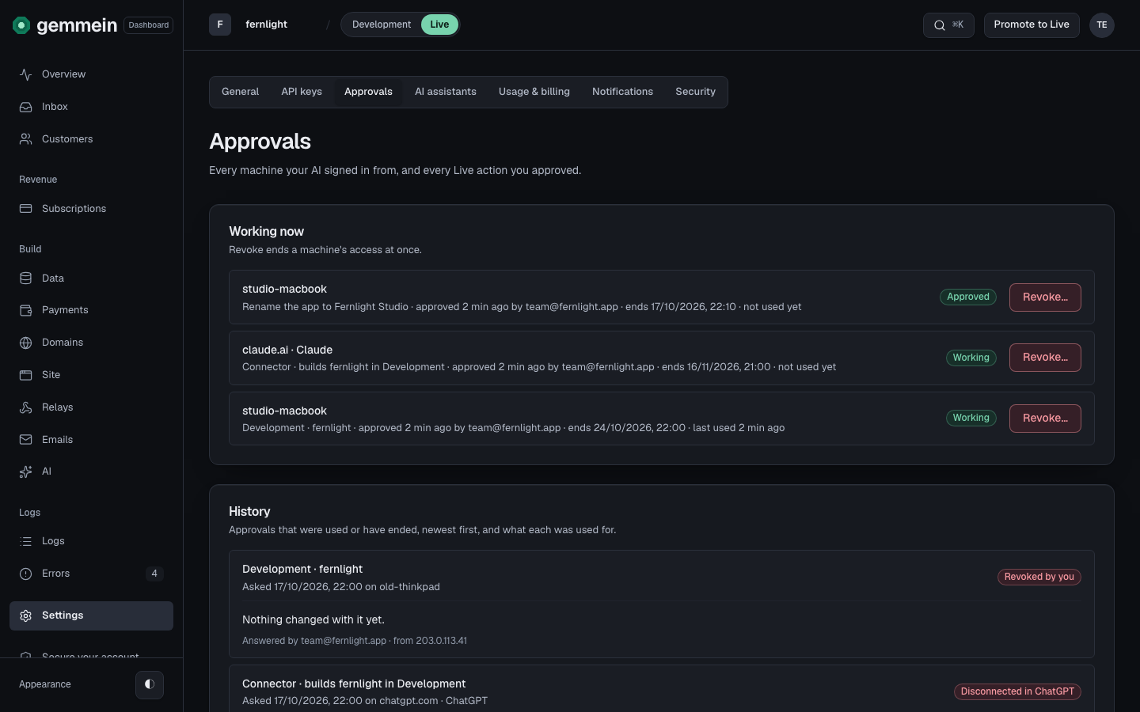1140x712 pixels.
Task: Select the Approvals tab
Action: 368,92
